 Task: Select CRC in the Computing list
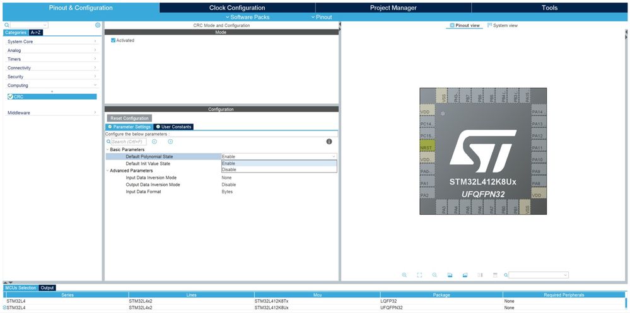(52, 97)
